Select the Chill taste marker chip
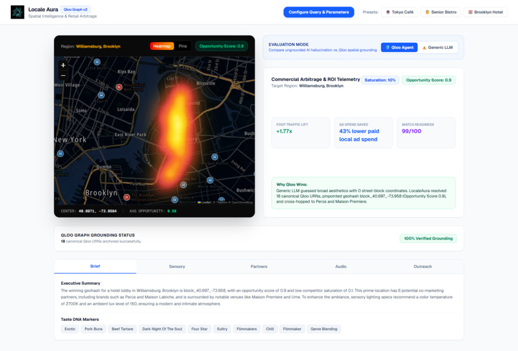 270,329
